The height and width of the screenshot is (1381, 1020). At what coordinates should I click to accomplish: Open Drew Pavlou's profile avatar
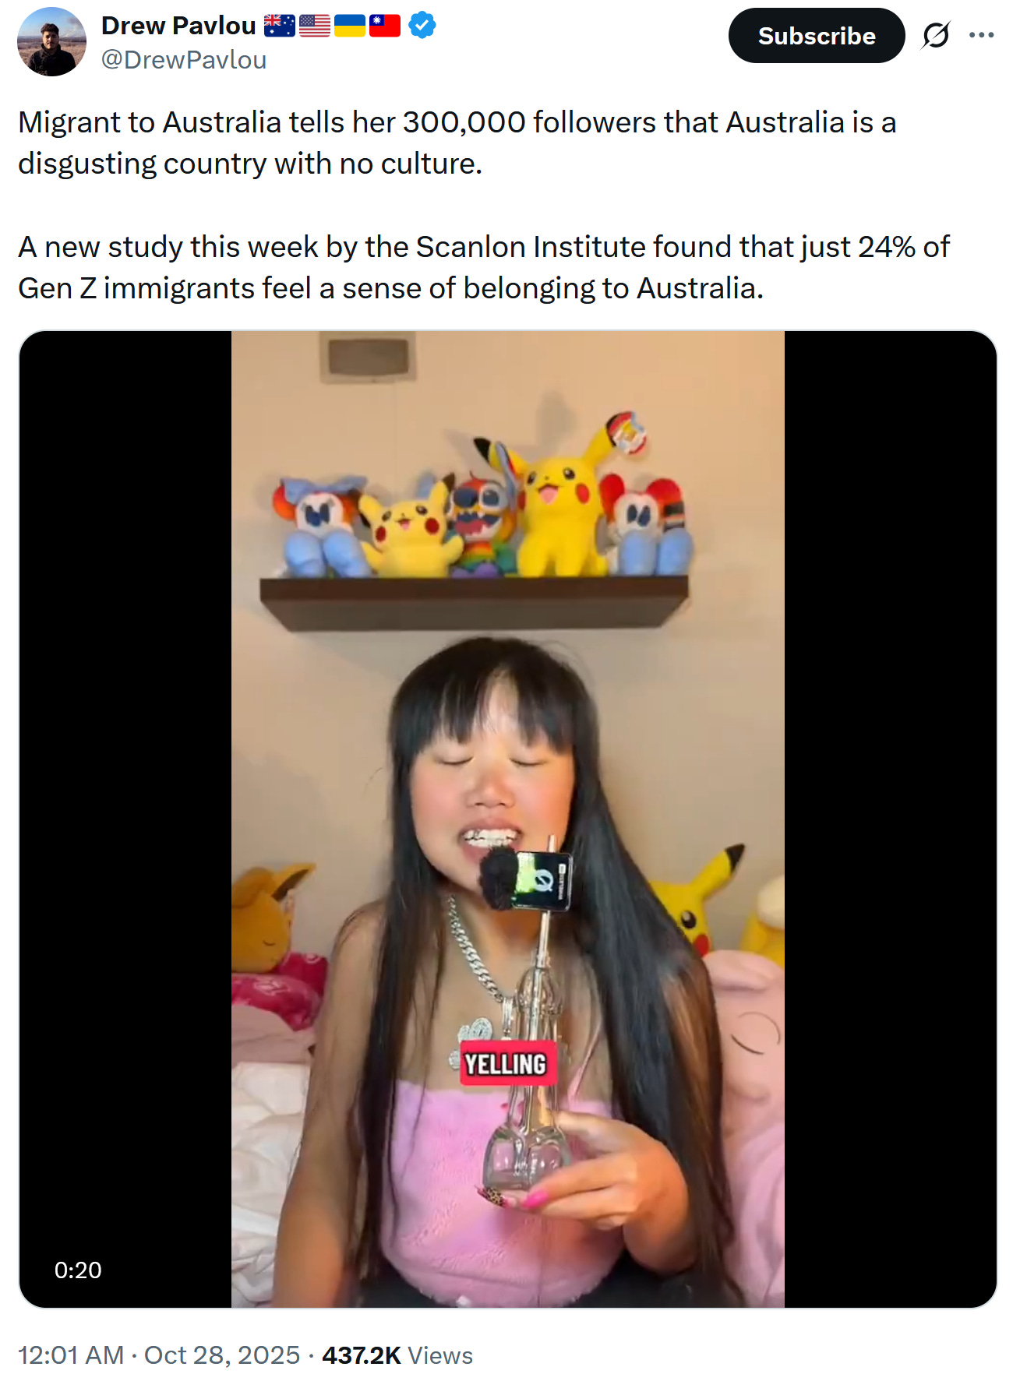(51, 42)
